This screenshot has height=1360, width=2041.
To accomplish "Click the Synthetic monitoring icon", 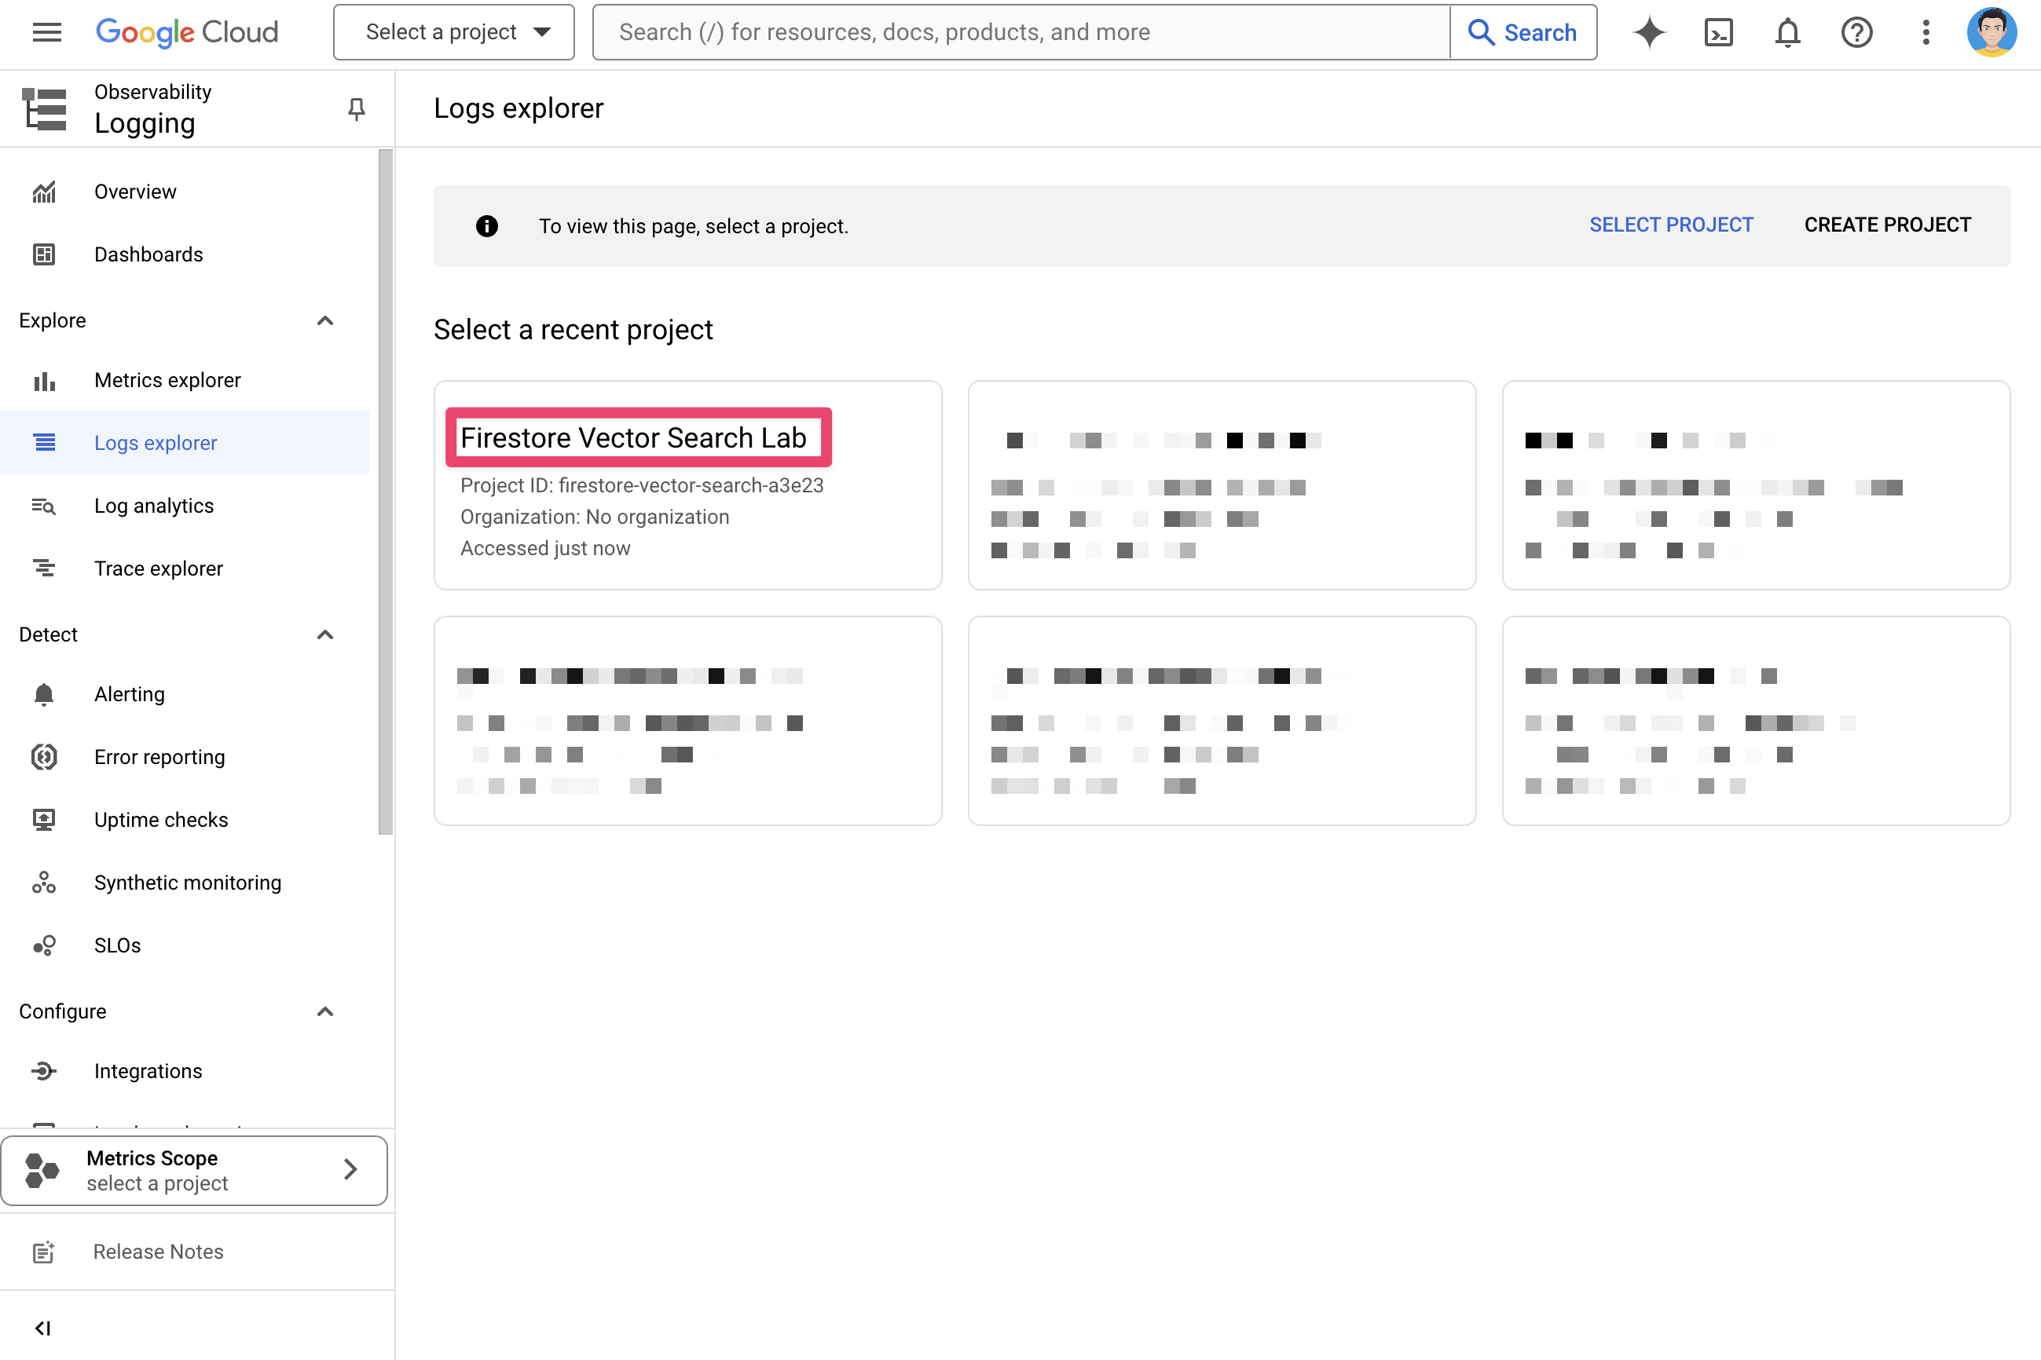I will tap(42, 882).
